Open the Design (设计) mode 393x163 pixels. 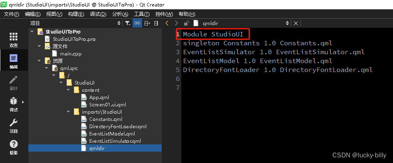[x=14, y=83]
